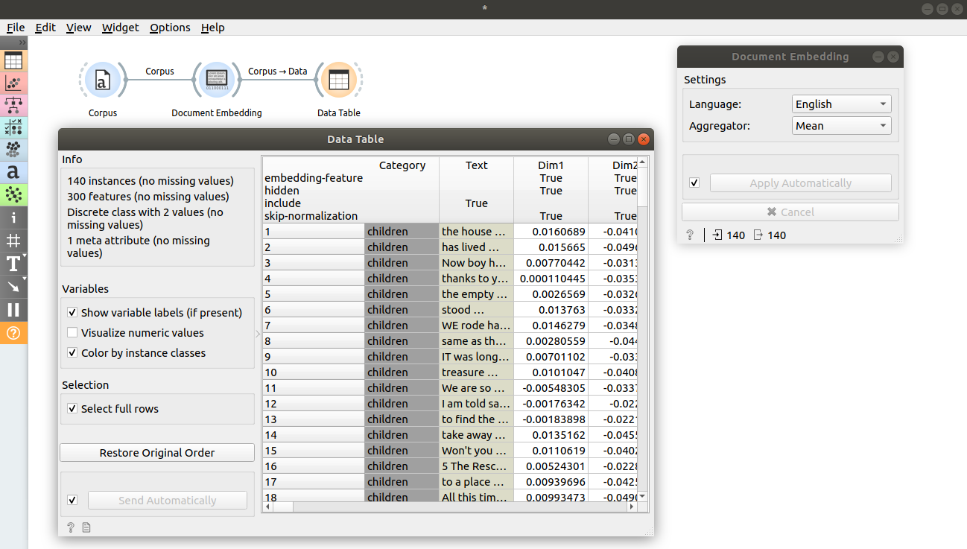The width and height of the screenshot is (967, 549).
Task: Open the Options menu
Action: click(170, 28)
